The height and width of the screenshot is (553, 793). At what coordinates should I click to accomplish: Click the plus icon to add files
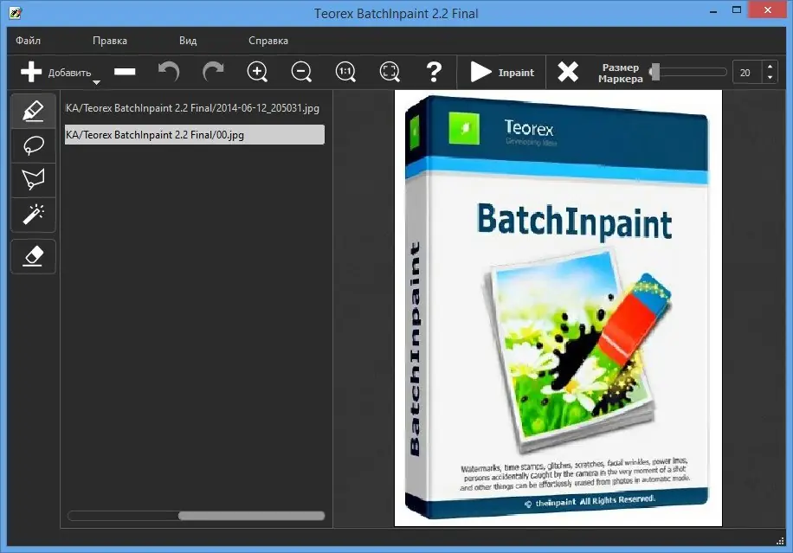(x=31, y=72)
